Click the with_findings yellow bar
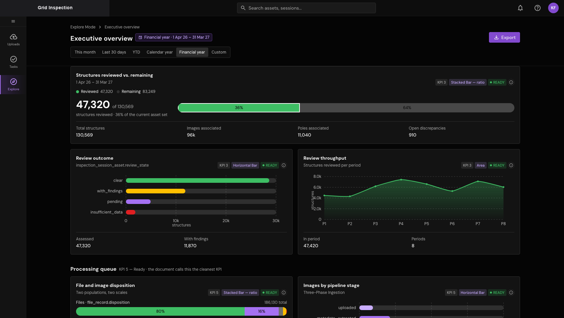 156,191
